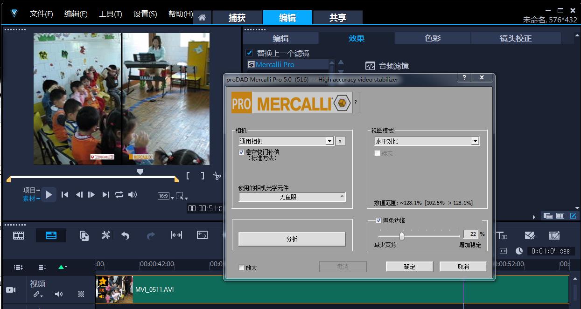Split the clip with the scissors icon
This screenshot has height=309, width=581.
click(x=217, y=176)
